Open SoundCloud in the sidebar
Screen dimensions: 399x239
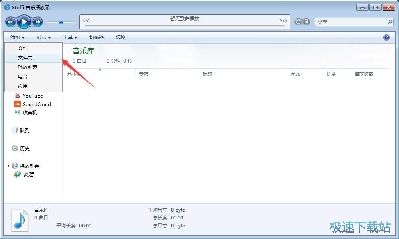click(36, 104)
